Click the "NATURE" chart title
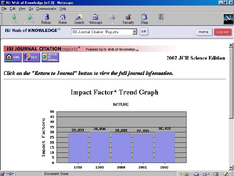 tap(121, 105)
